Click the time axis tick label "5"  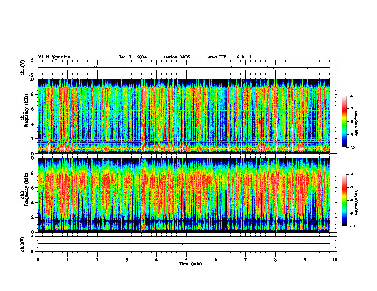(x=186, y=260)
